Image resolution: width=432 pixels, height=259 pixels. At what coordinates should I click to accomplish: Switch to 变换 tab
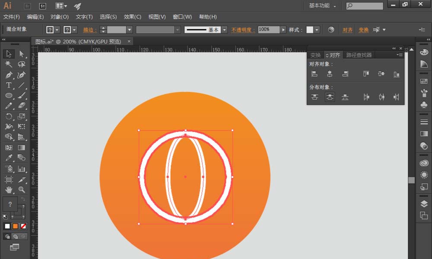point(315,55)
